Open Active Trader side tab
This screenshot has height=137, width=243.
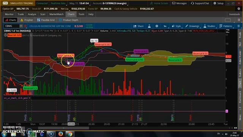(x=240, y=57)
